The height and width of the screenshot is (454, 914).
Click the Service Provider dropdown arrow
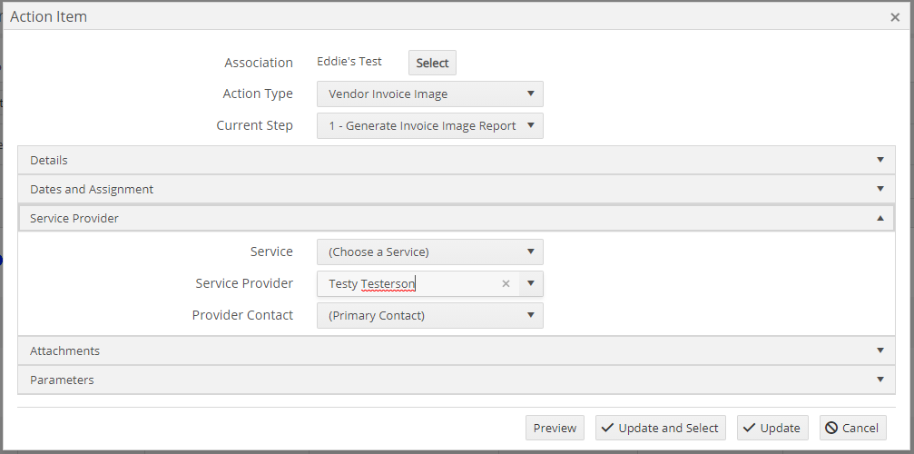pos(530,283)
